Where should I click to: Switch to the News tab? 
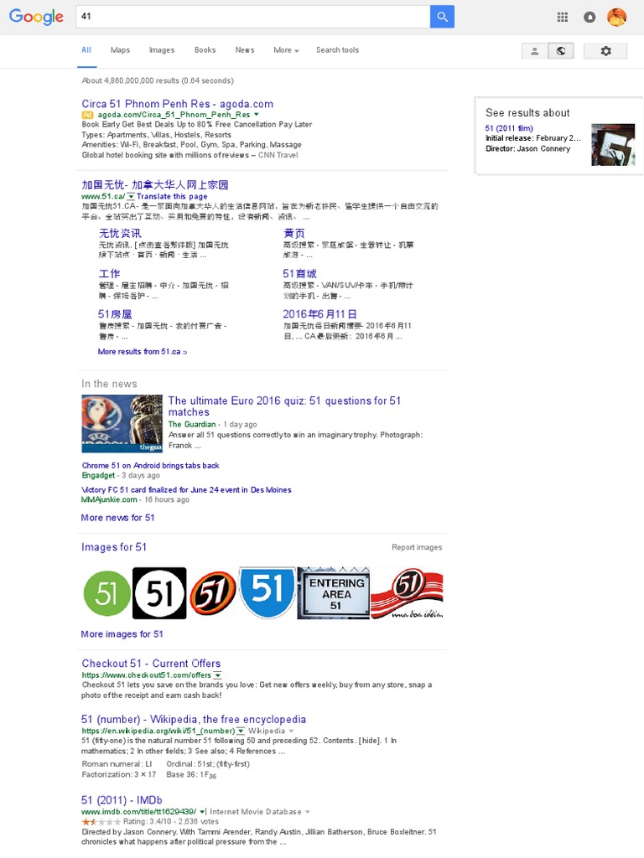245,49
